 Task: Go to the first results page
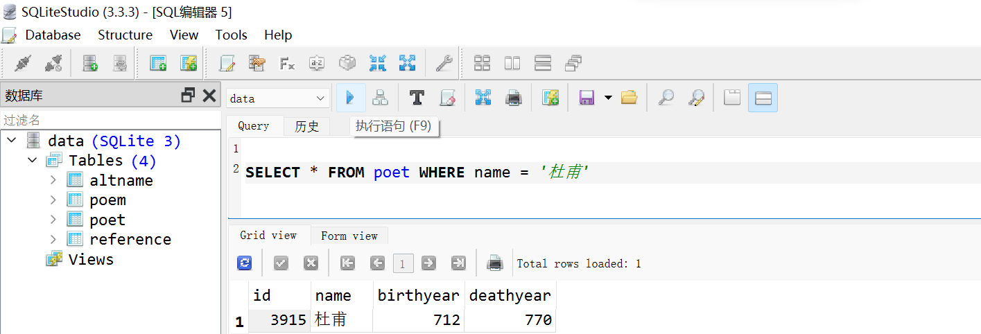347,263
